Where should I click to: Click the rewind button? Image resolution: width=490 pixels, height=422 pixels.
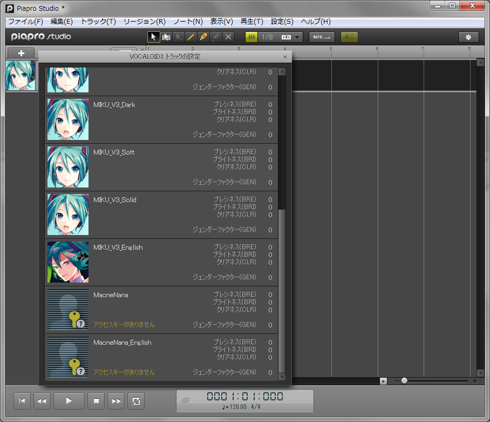tap(42, 401)
